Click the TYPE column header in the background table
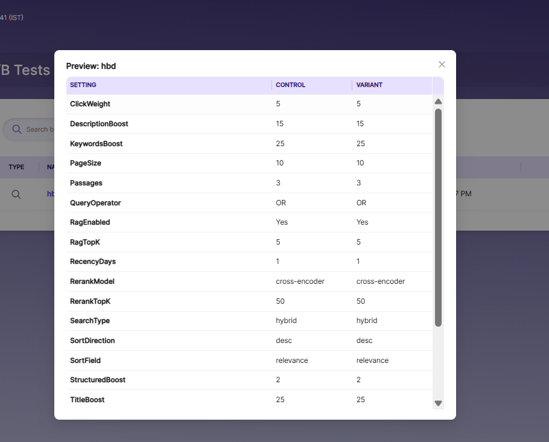Image resolution: width=549 pixels, height=442 pixels. coord(16,167)
